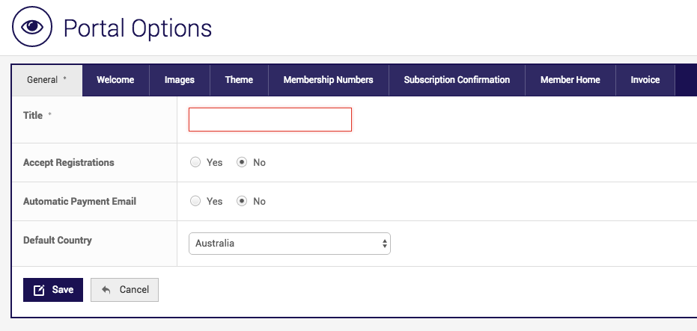Click the Accept Registrations field label
697x331 pixels.
click(69, 162)
